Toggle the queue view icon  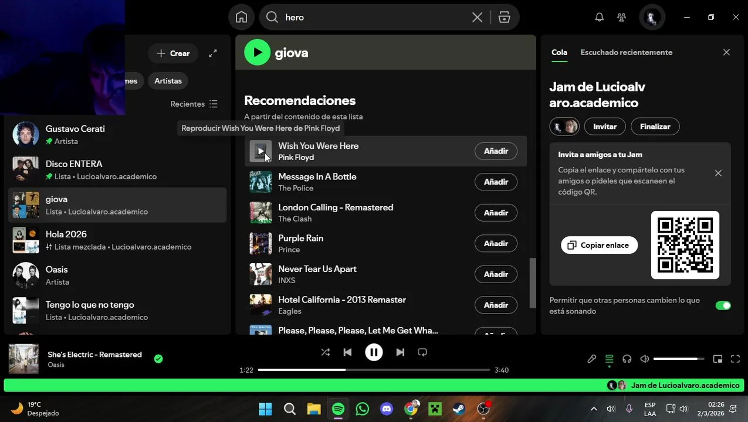click(x=609, y=359)
